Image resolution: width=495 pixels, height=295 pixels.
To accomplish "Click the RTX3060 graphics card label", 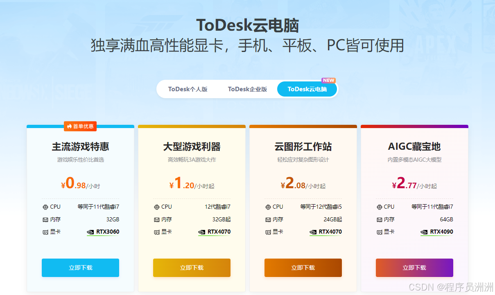I will pyautogui.click(x=108, y=232).
